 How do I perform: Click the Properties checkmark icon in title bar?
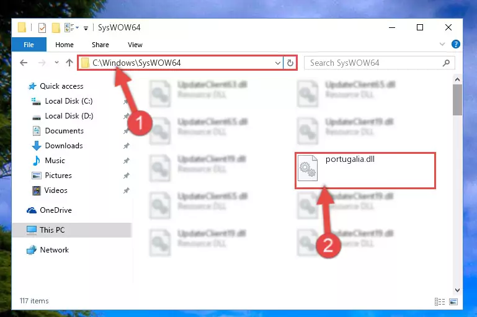42,28
